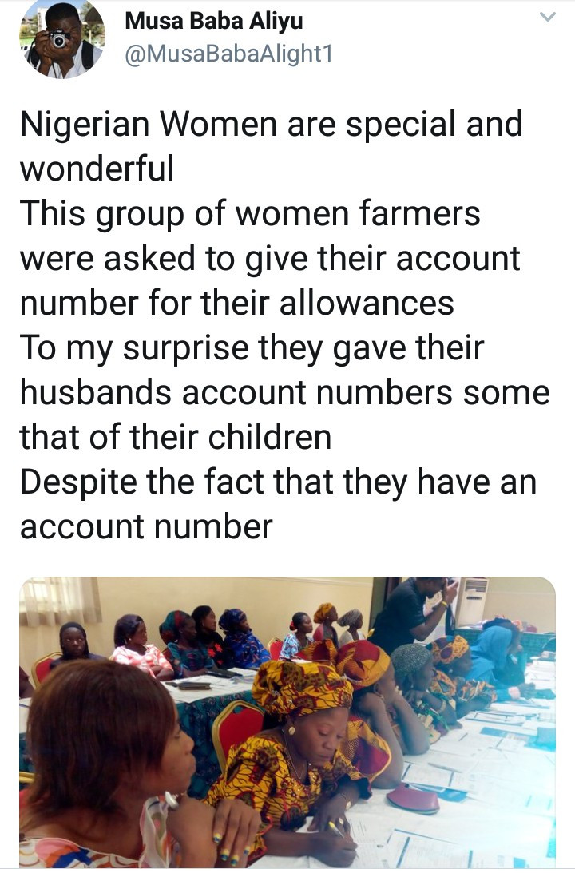Tap the line "number for their allowances"
Viewport: 575px width, 873px height.
pyautogui.click(x=236, y=304)
